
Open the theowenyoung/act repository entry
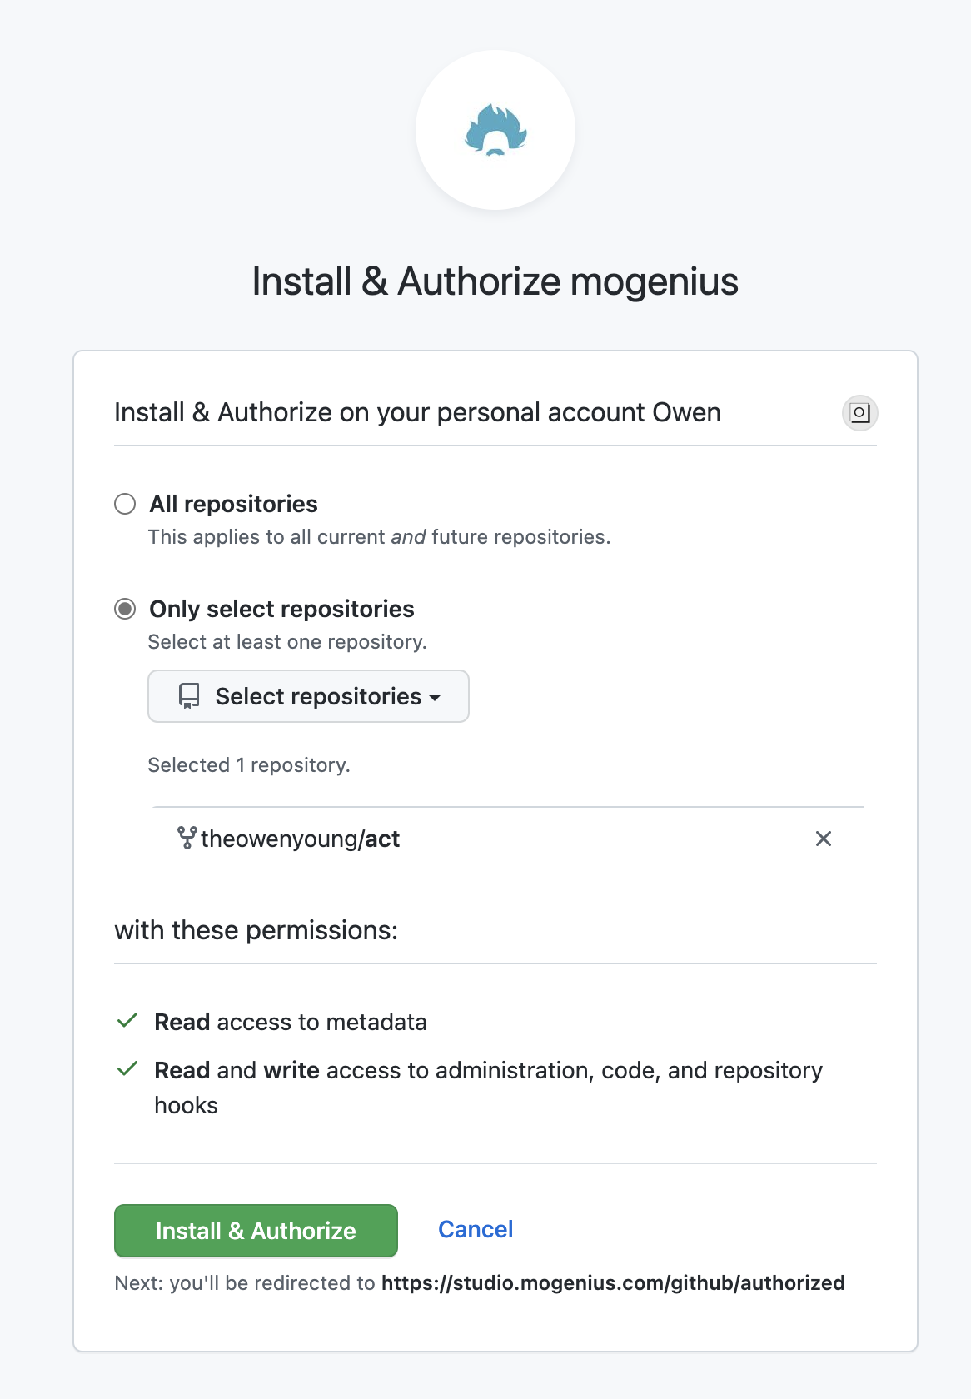pyautogui.click(x=301, y=839)
